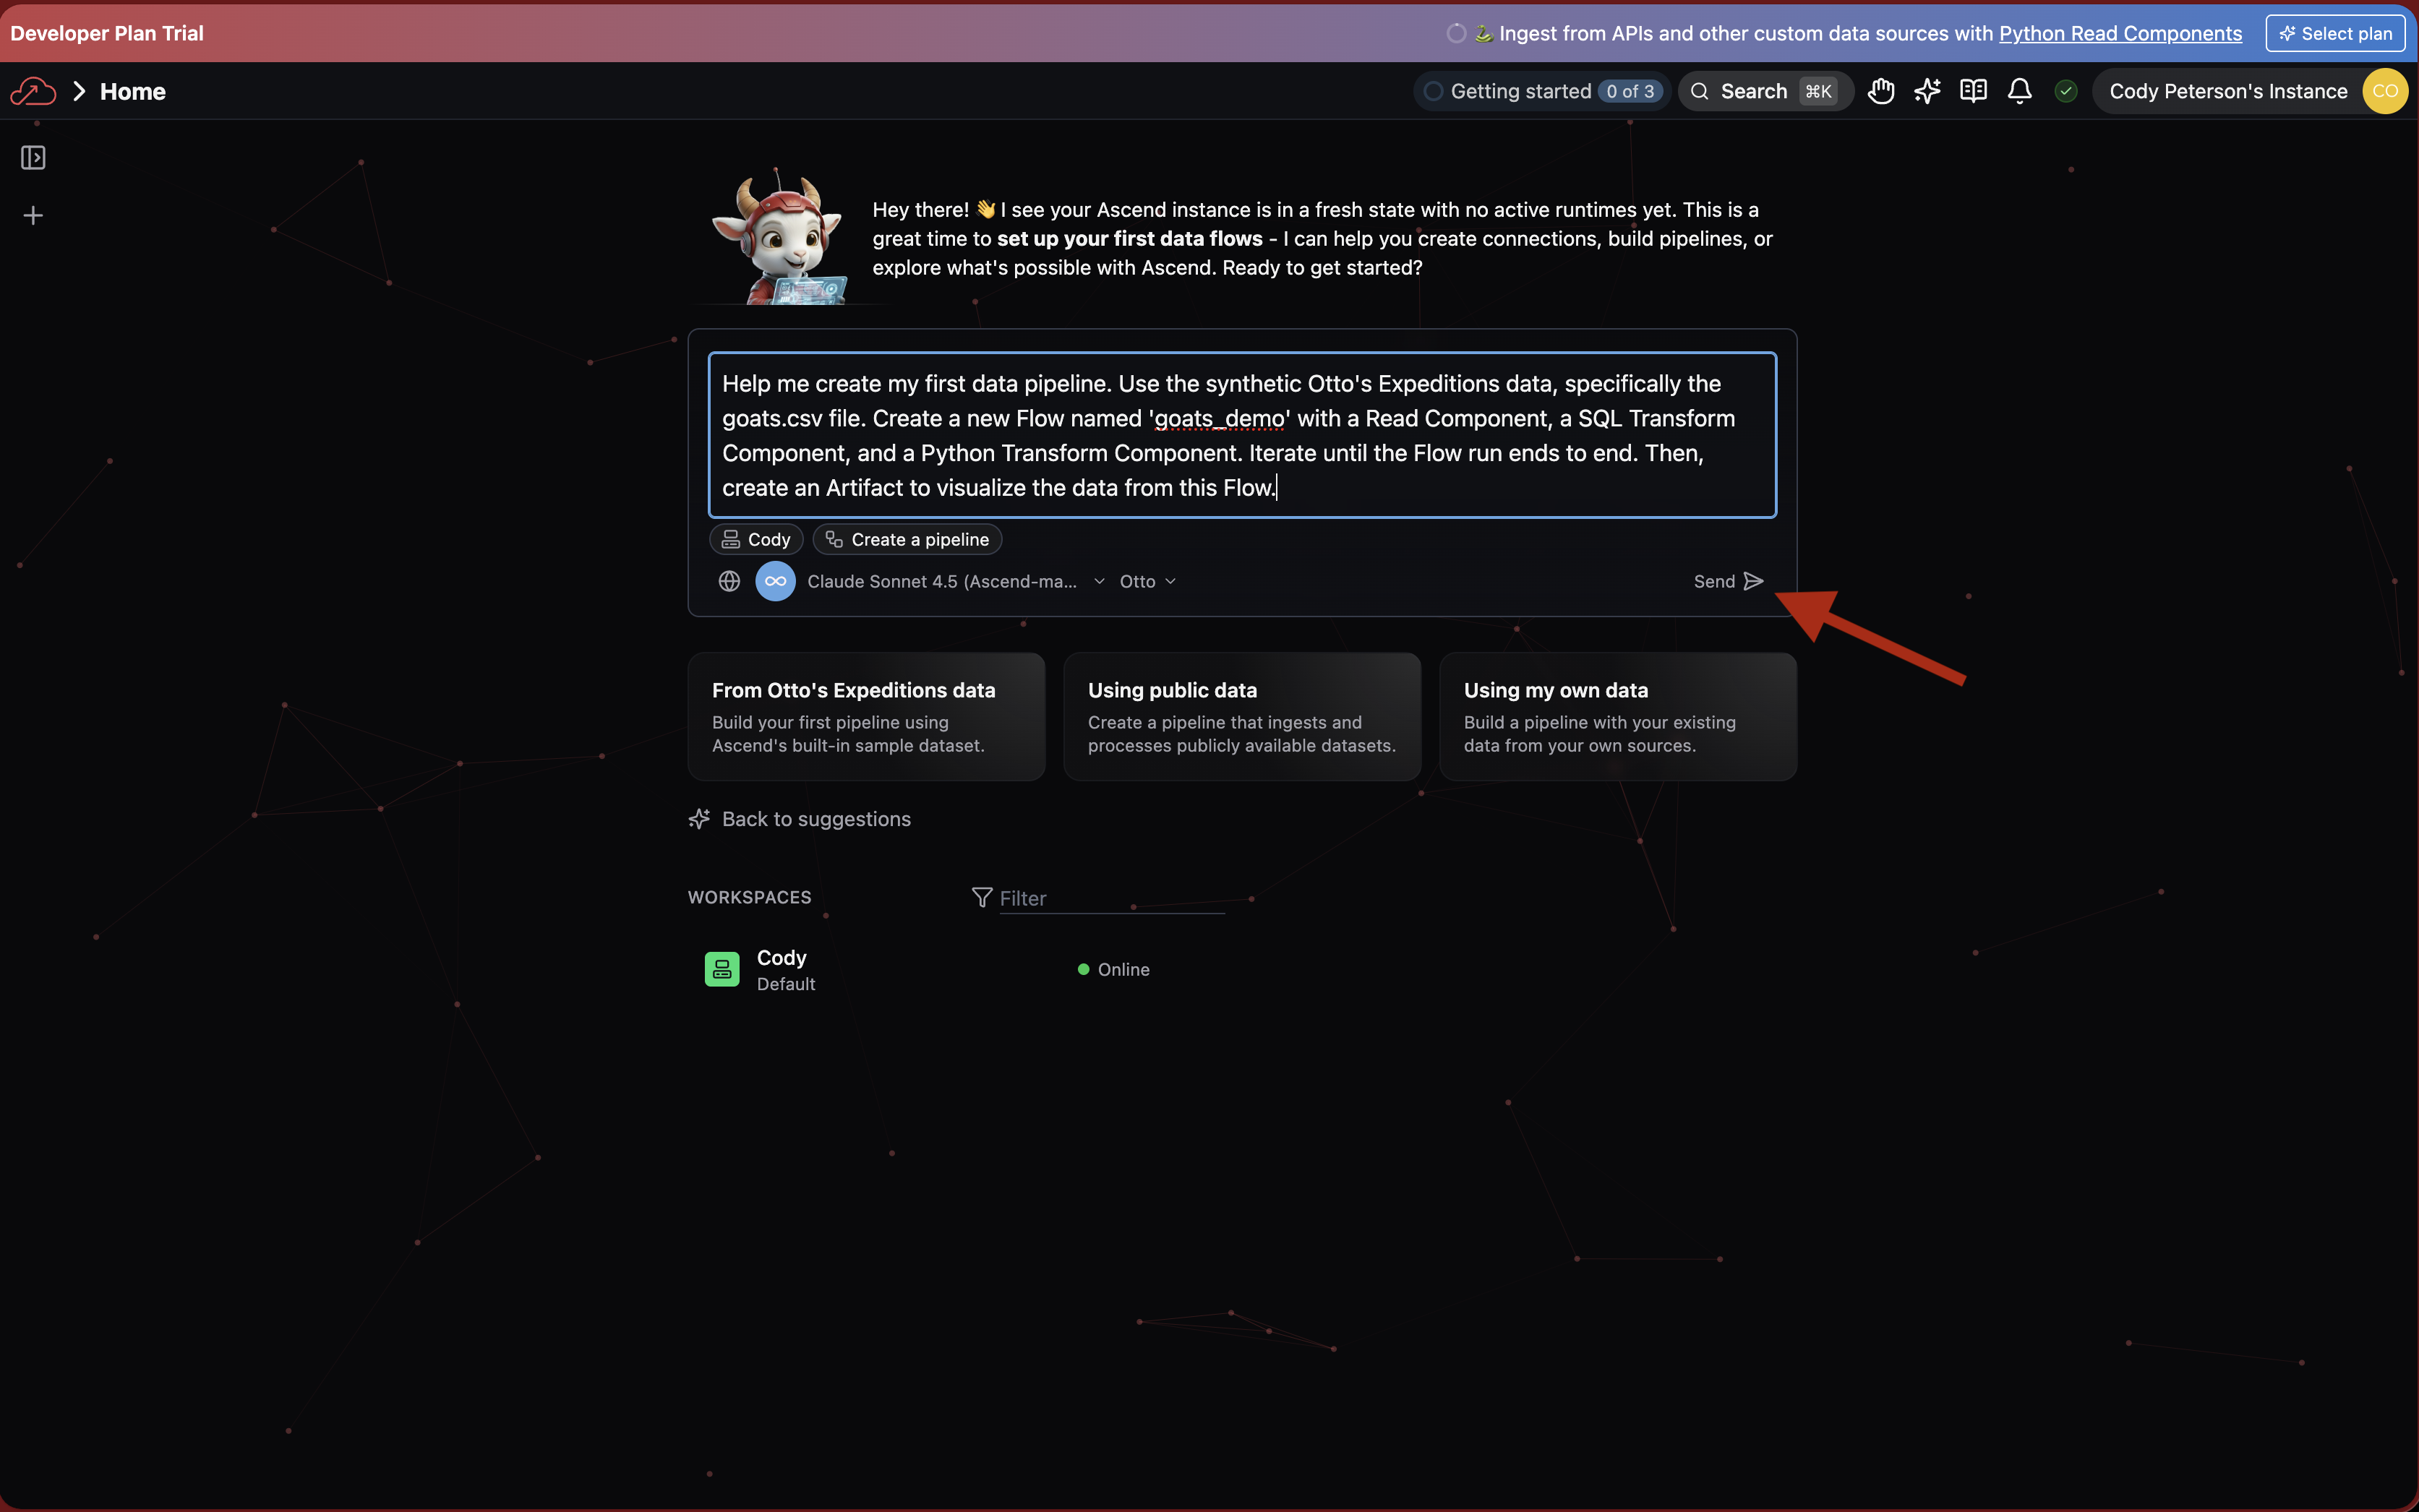Screen dimensions: 2419x1512
Task: Open the hand wave icon in header
Action: [1881, 91]
